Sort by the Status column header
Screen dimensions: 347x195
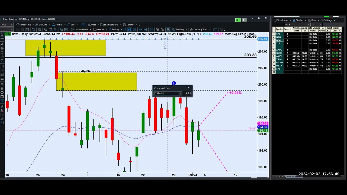coord(313,31)
